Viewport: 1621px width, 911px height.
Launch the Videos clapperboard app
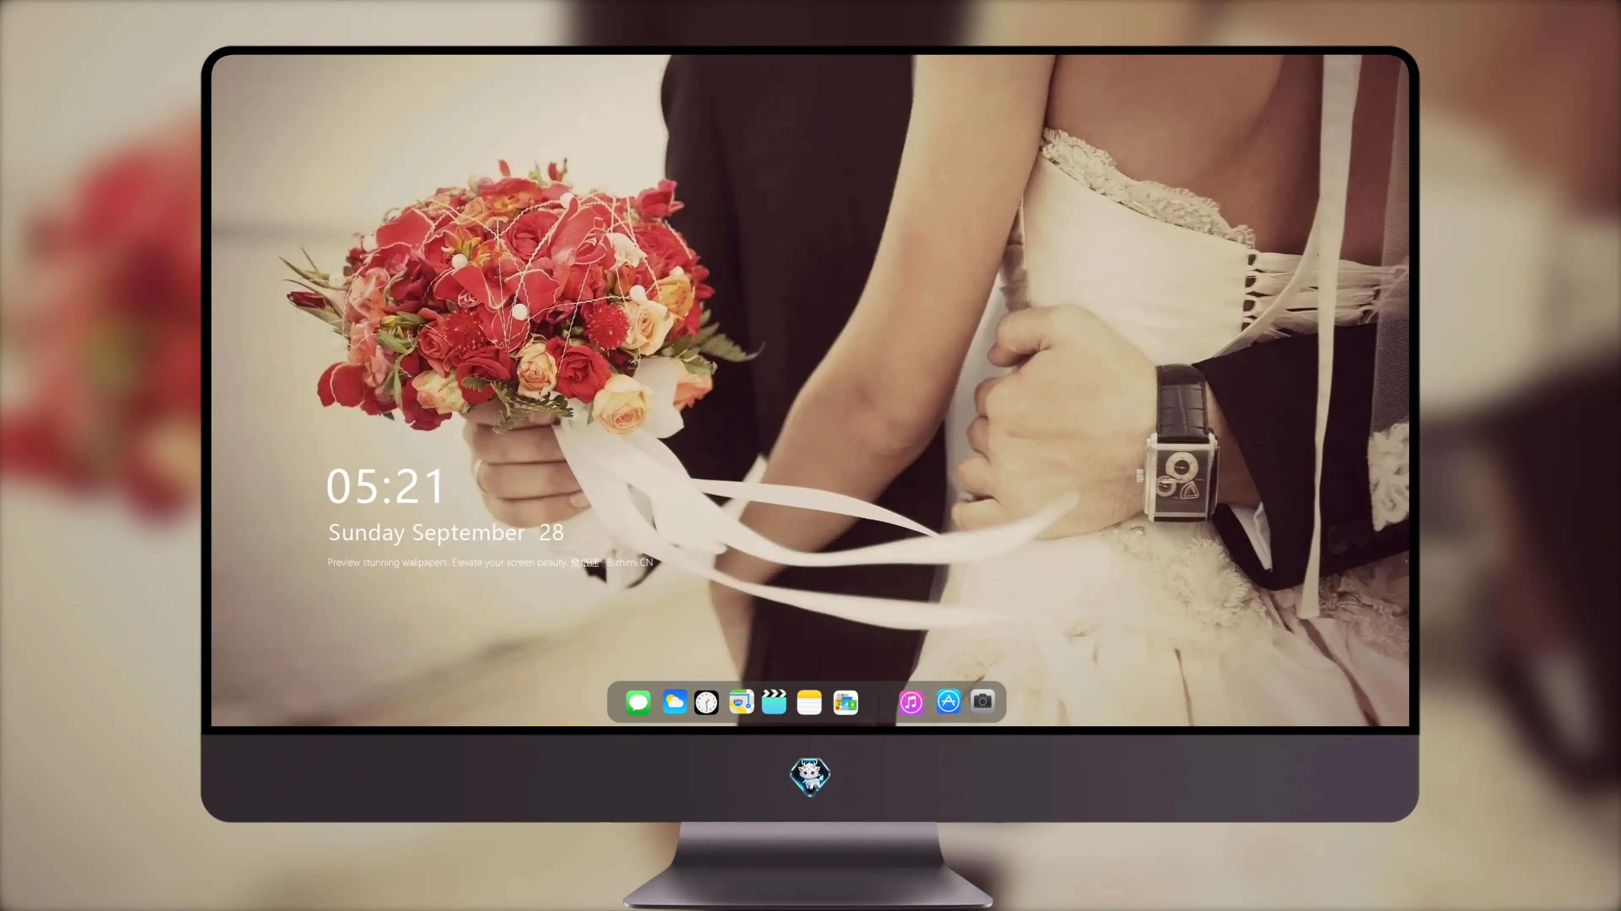tap(774, 702)
